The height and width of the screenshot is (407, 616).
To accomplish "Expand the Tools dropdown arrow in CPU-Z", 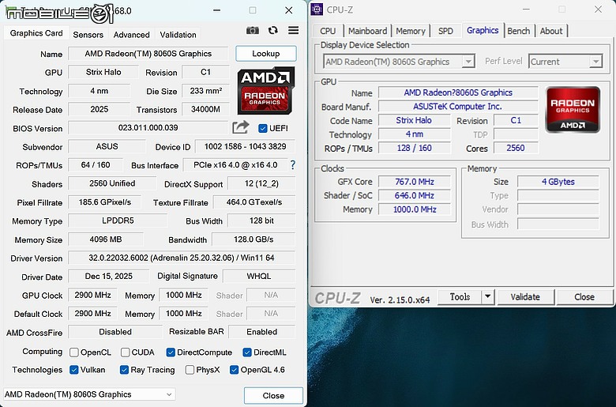I will pos(487,296).
